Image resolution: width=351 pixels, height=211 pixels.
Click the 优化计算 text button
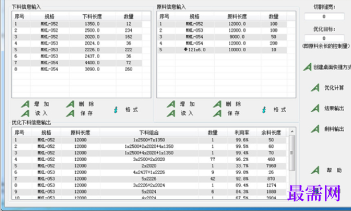334,88
